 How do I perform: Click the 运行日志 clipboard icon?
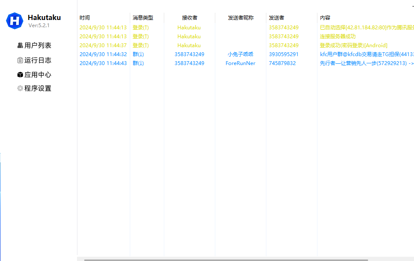pyautogui.click(x=20, y=60)
